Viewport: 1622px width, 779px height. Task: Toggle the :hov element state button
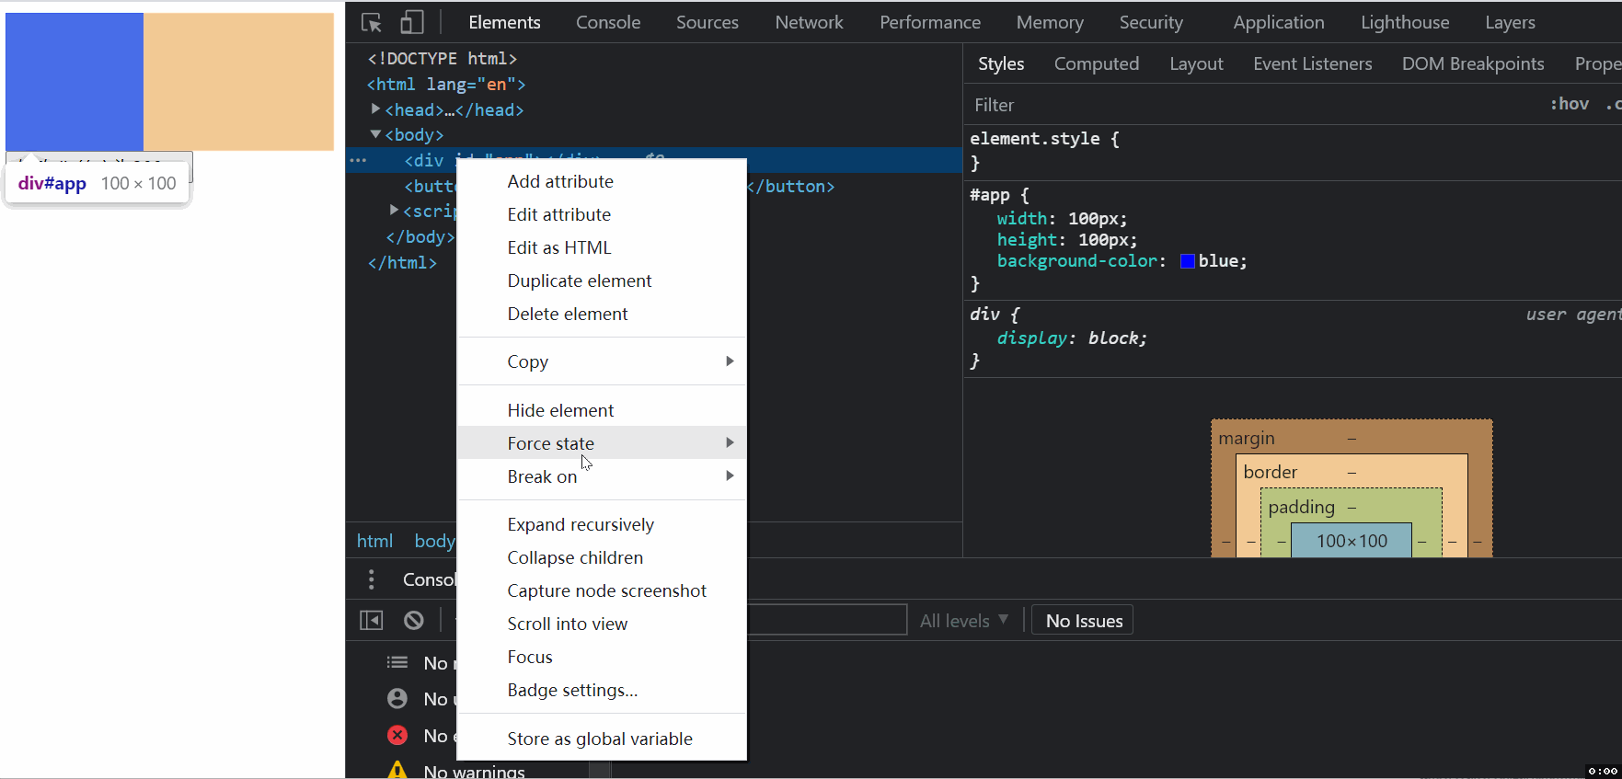[x=1570, y=104]
